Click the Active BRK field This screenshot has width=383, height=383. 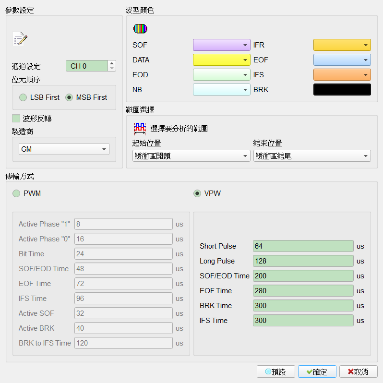(x=123, y=328)
